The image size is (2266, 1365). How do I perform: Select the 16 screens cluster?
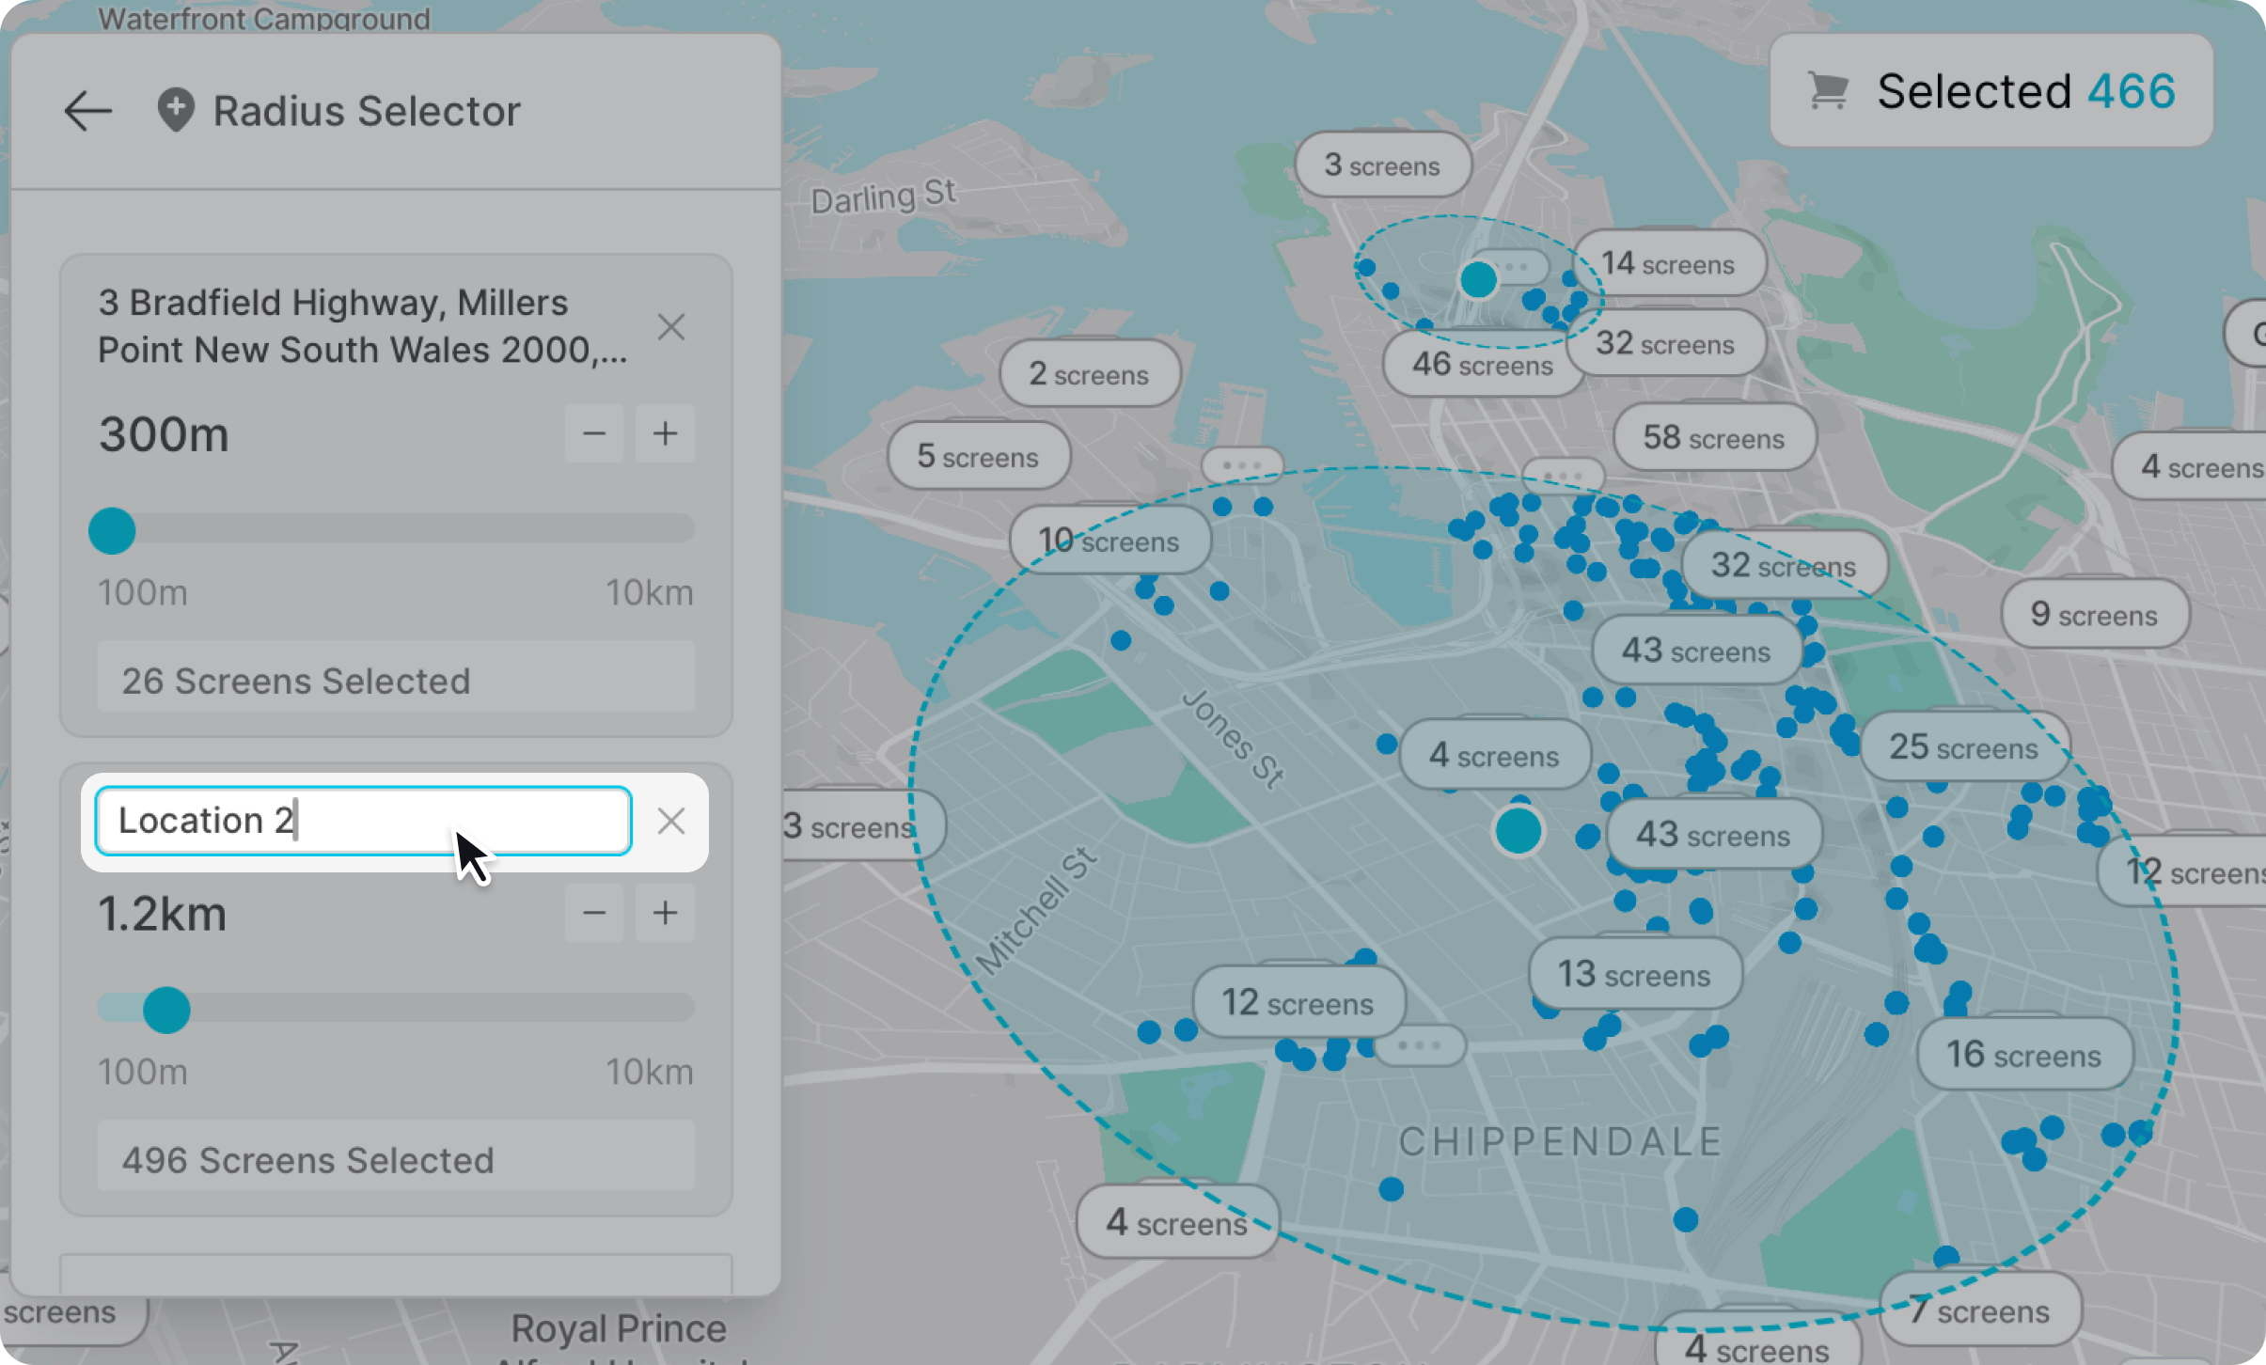(x=2024, y=1055)
